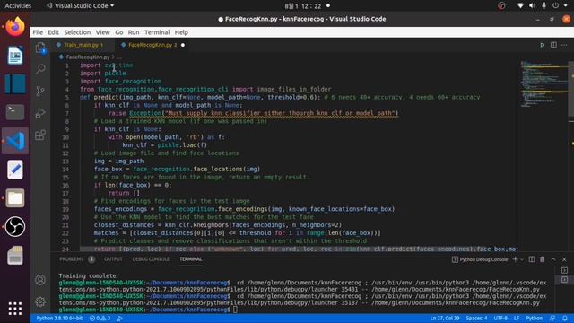Screen dimensions: 574x323
Task: Close FaceRecogKnn.py tab via unsaved dot
Action: [x=183, y=45]
